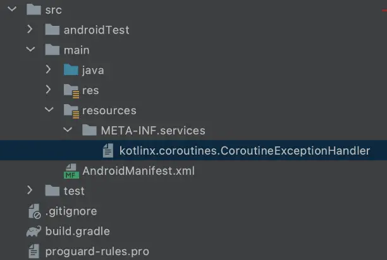This screenshot has width=387, height=260.
Task: Click the AndroidManifest.xml manifest file icon
Action: click(x=71, y=171)
